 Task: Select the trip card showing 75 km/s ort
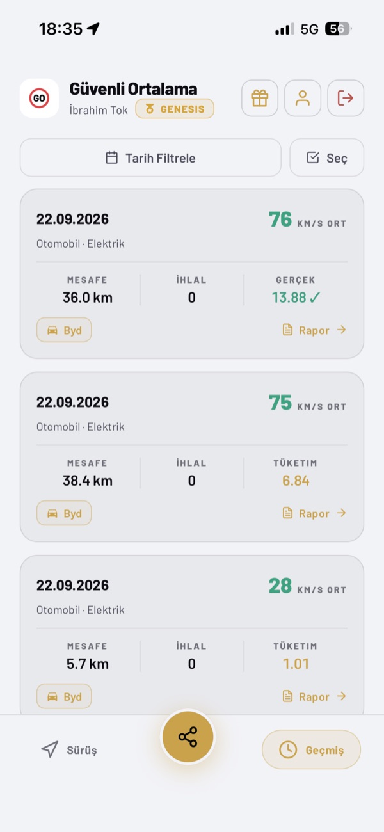pyautogui.click(x=192, y=457)
